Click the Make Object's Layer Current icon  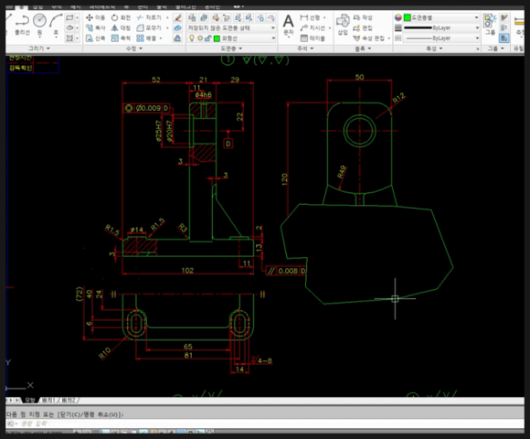point(204,17)
